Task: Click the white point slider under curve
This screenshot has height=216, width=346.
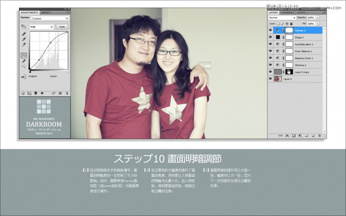Action: [67, 71]
